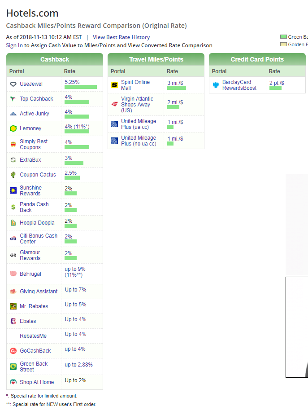This screenshot has height=411, width=308.
Task: Click the Lemoney lemon icon
Action: (13, 128)
